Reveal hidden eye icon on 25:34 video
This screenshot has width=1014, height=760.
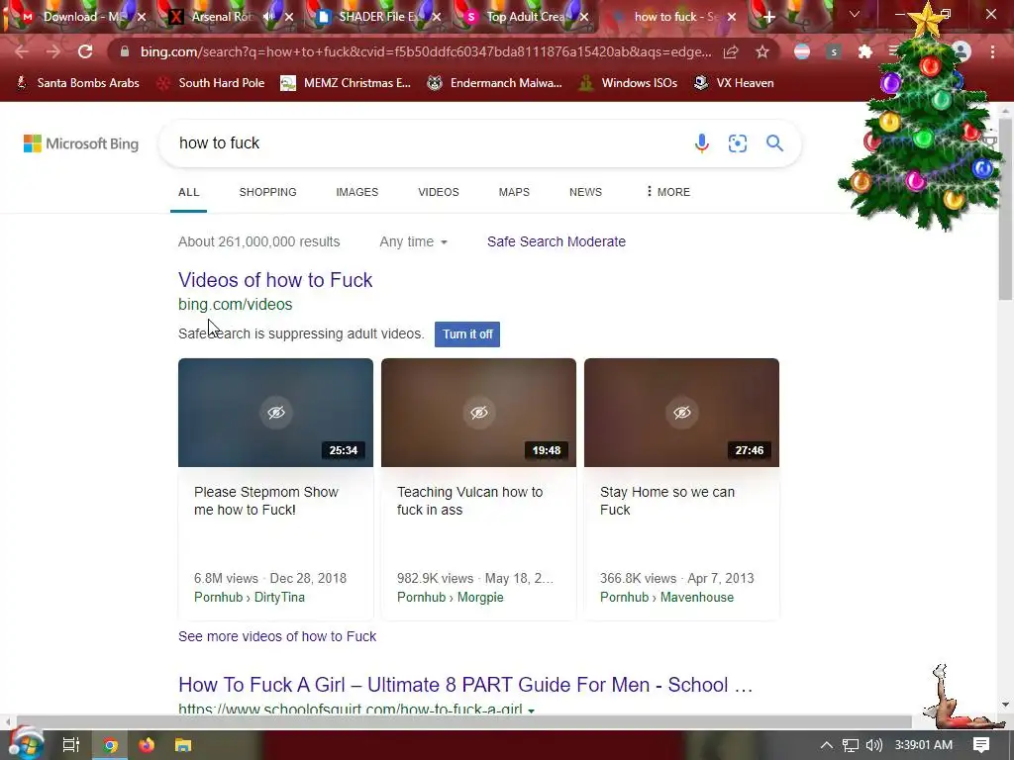pos(276,413)
